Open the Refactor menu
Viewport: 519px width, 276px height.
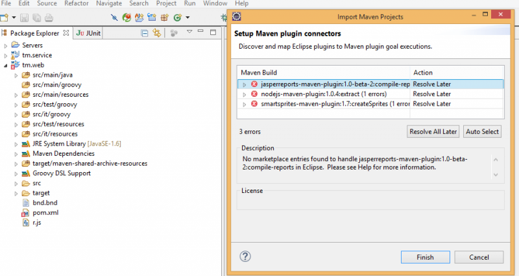pyautogui.click(x=77, y=3)
